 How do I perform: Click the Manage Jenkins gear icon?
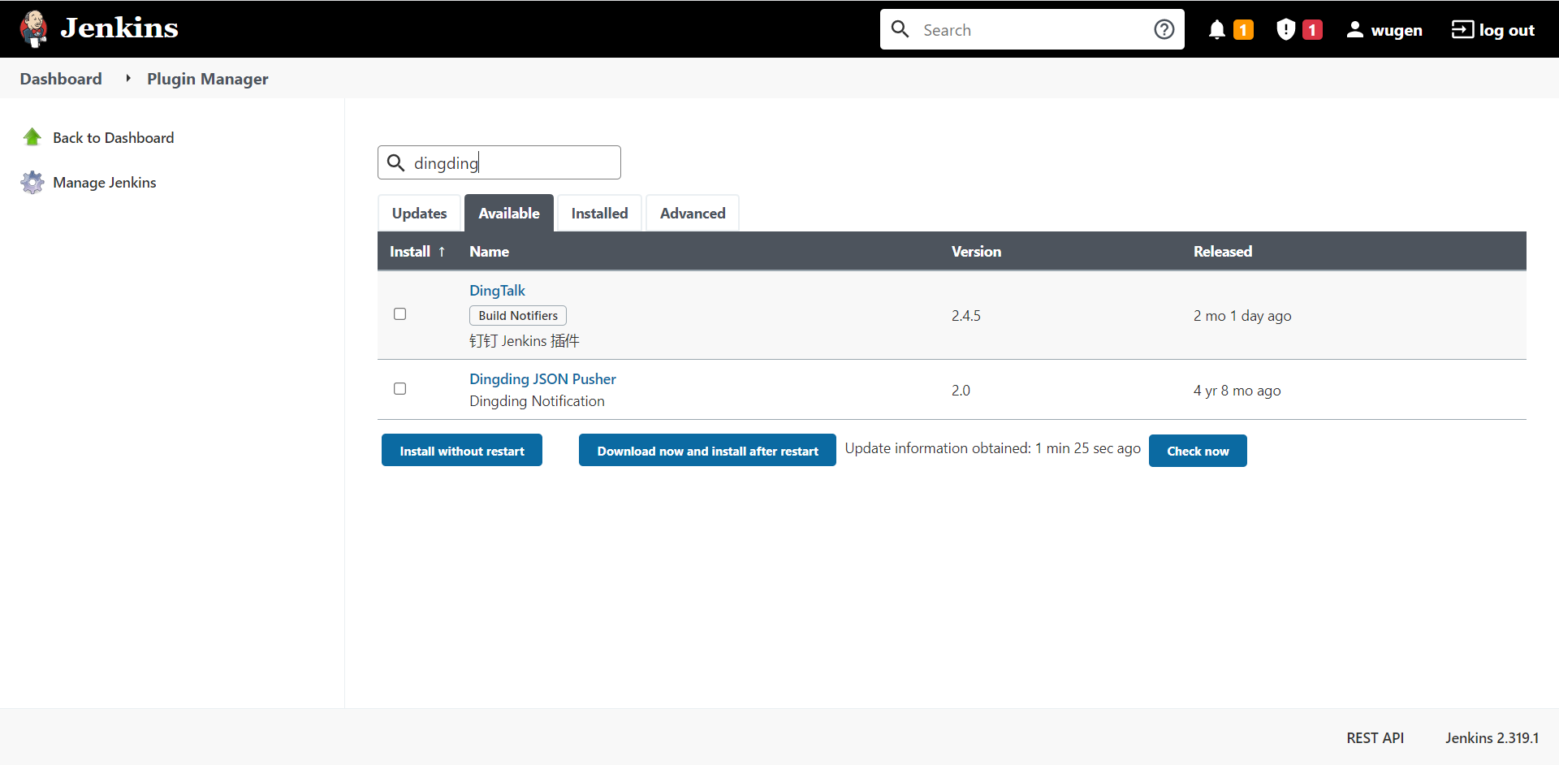point(32,182)
